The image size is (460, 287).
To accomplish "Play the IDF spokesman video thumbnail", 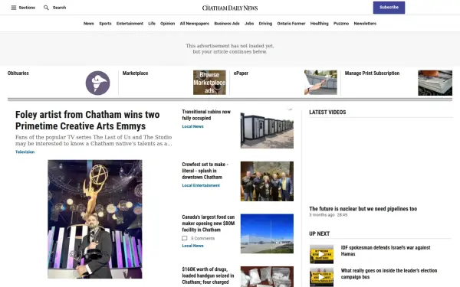I will pyautogui.click(x=321, y=254).
